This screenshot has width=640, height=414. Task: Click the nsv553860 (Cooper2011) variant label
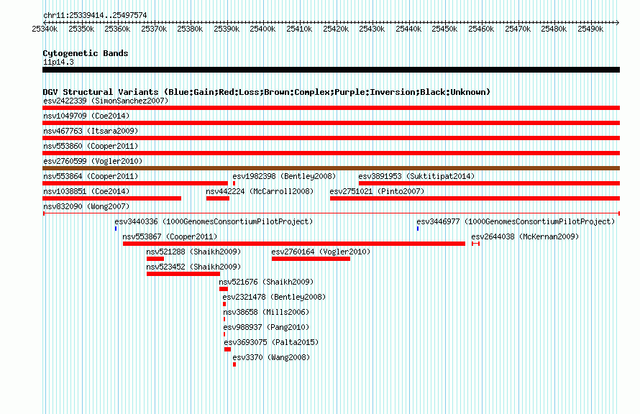91,146
